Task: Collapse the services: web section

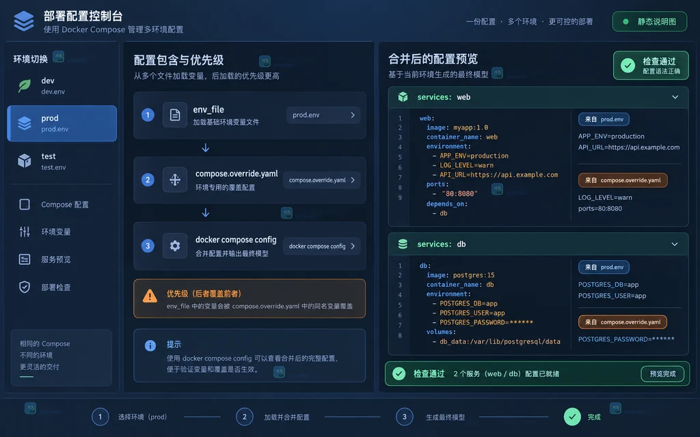Action: pos(675,97)
